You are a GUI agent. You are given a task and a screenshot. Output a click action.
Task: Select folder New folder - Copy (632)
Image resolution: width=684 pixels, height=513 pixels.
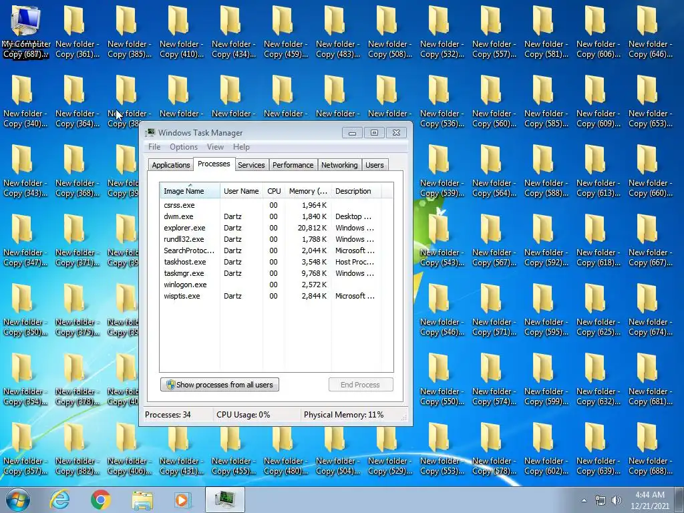pos(598,379)
